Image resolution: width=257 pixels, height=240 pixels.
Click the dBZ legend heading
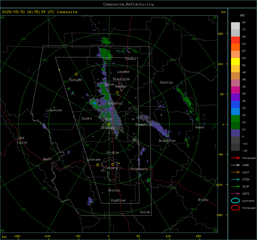coord(242,15)
